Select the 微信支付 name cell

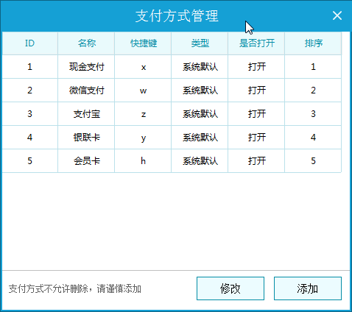click(86, 91)
